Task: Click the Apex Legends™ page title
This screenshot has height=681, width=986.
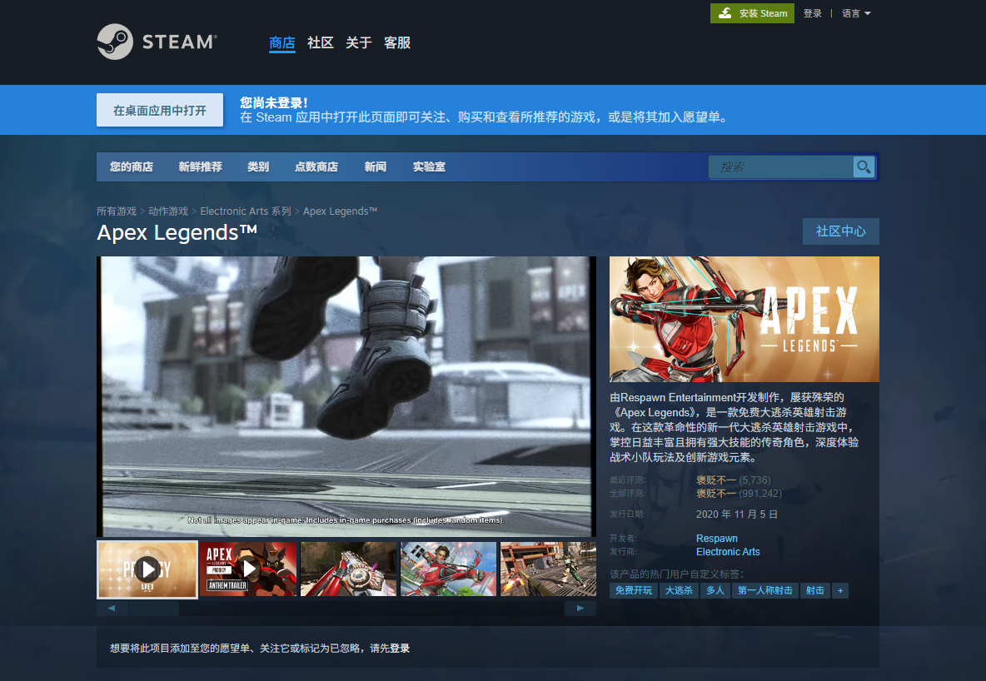Action: tap(177, 232)
